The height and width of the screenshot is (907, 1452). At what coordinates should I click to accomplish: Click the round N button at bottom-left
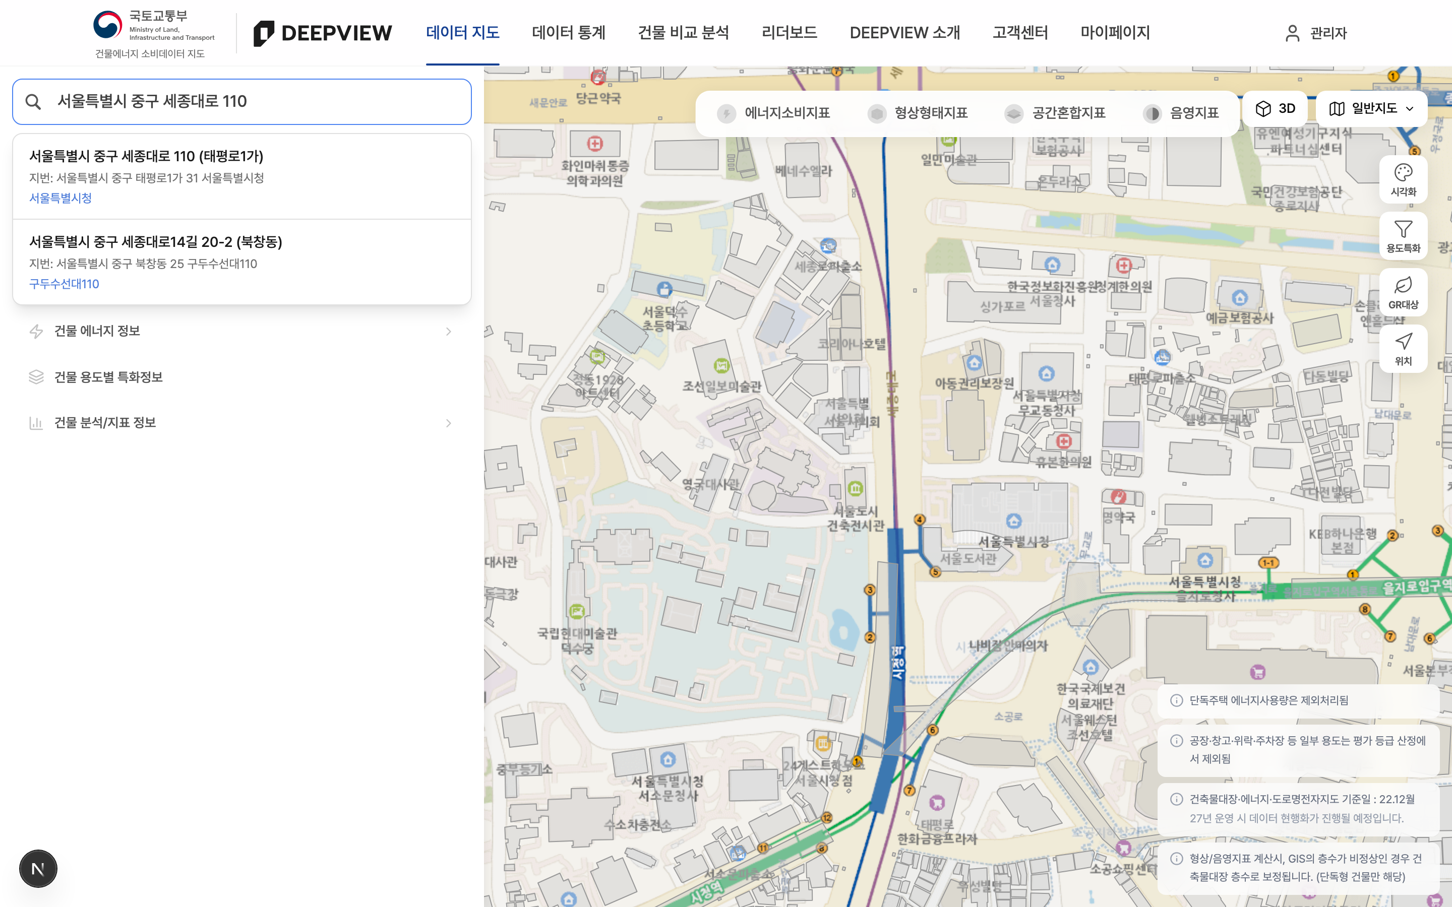click(x=38, y=868)
